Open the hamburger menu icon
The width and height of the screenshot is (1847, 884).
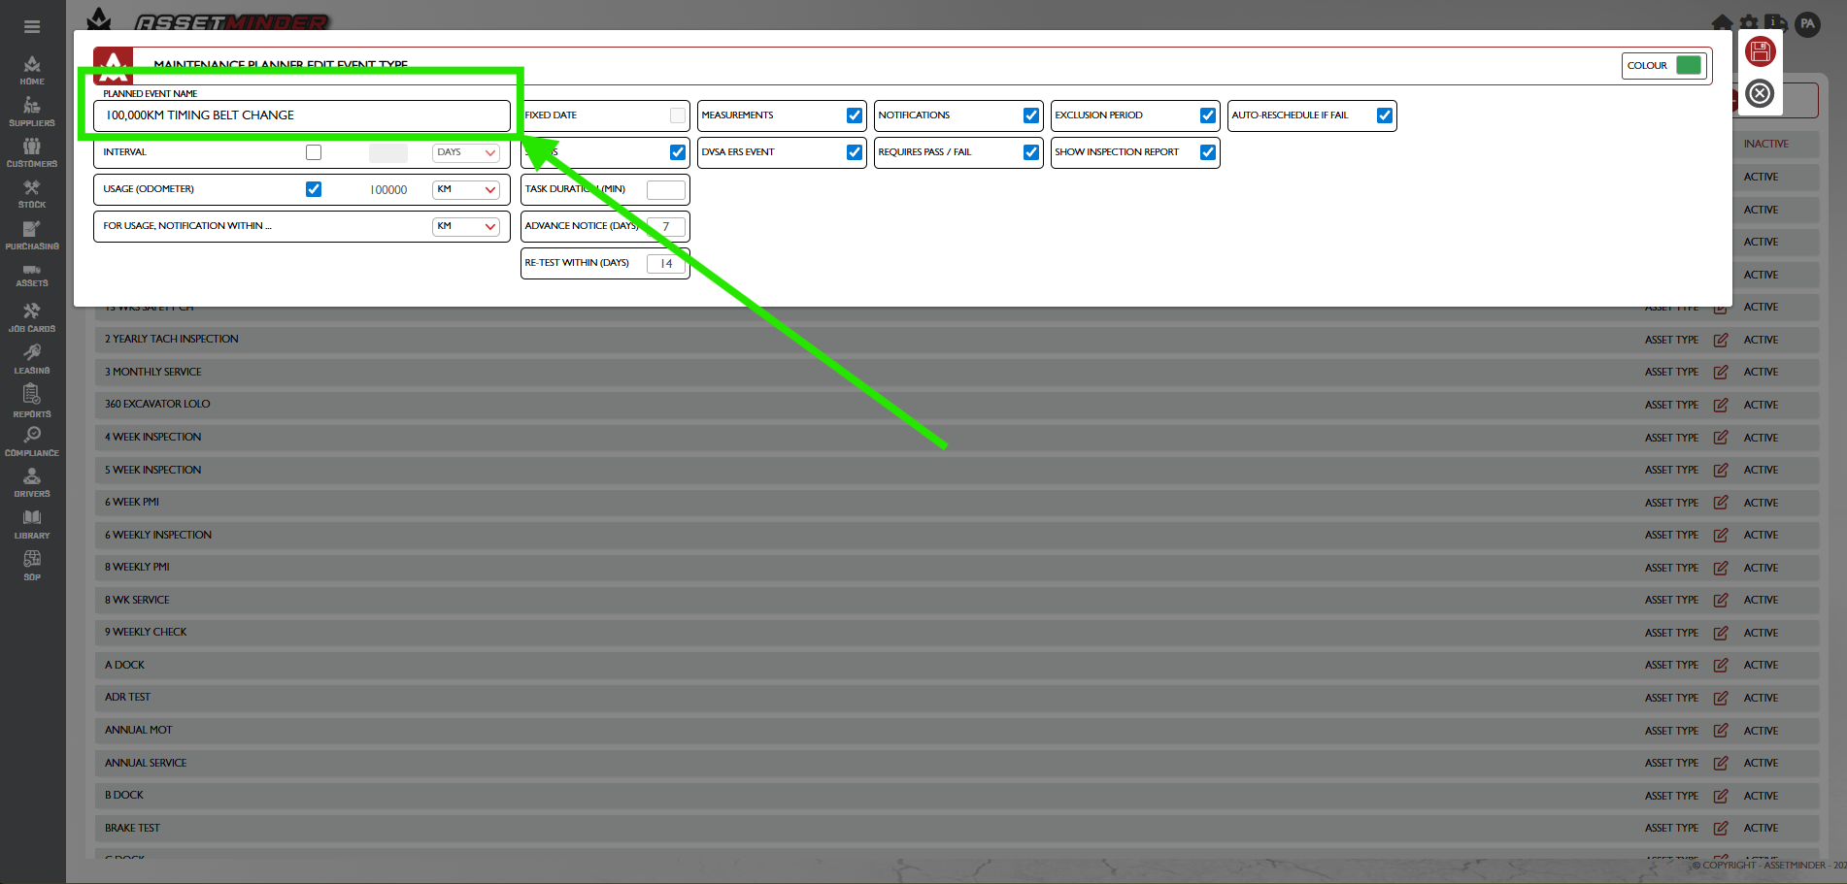pyautogui.click(x=32, y=27)
